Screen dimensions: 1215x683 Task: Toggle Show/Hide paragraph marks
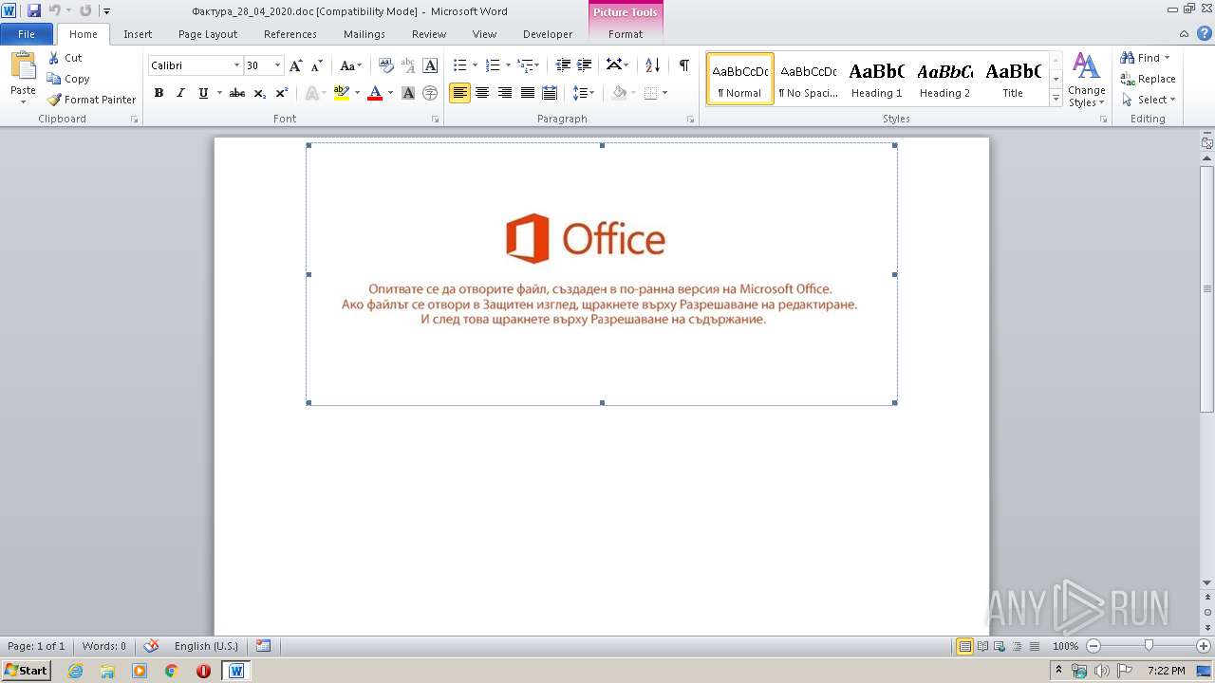[683, 65]
